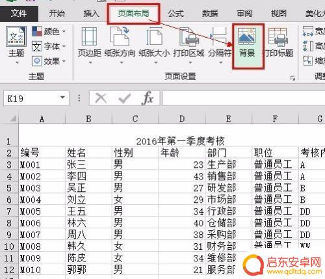Click the scale percentage icon
This screenshot has height=279, width=325.
coord(308,61)
